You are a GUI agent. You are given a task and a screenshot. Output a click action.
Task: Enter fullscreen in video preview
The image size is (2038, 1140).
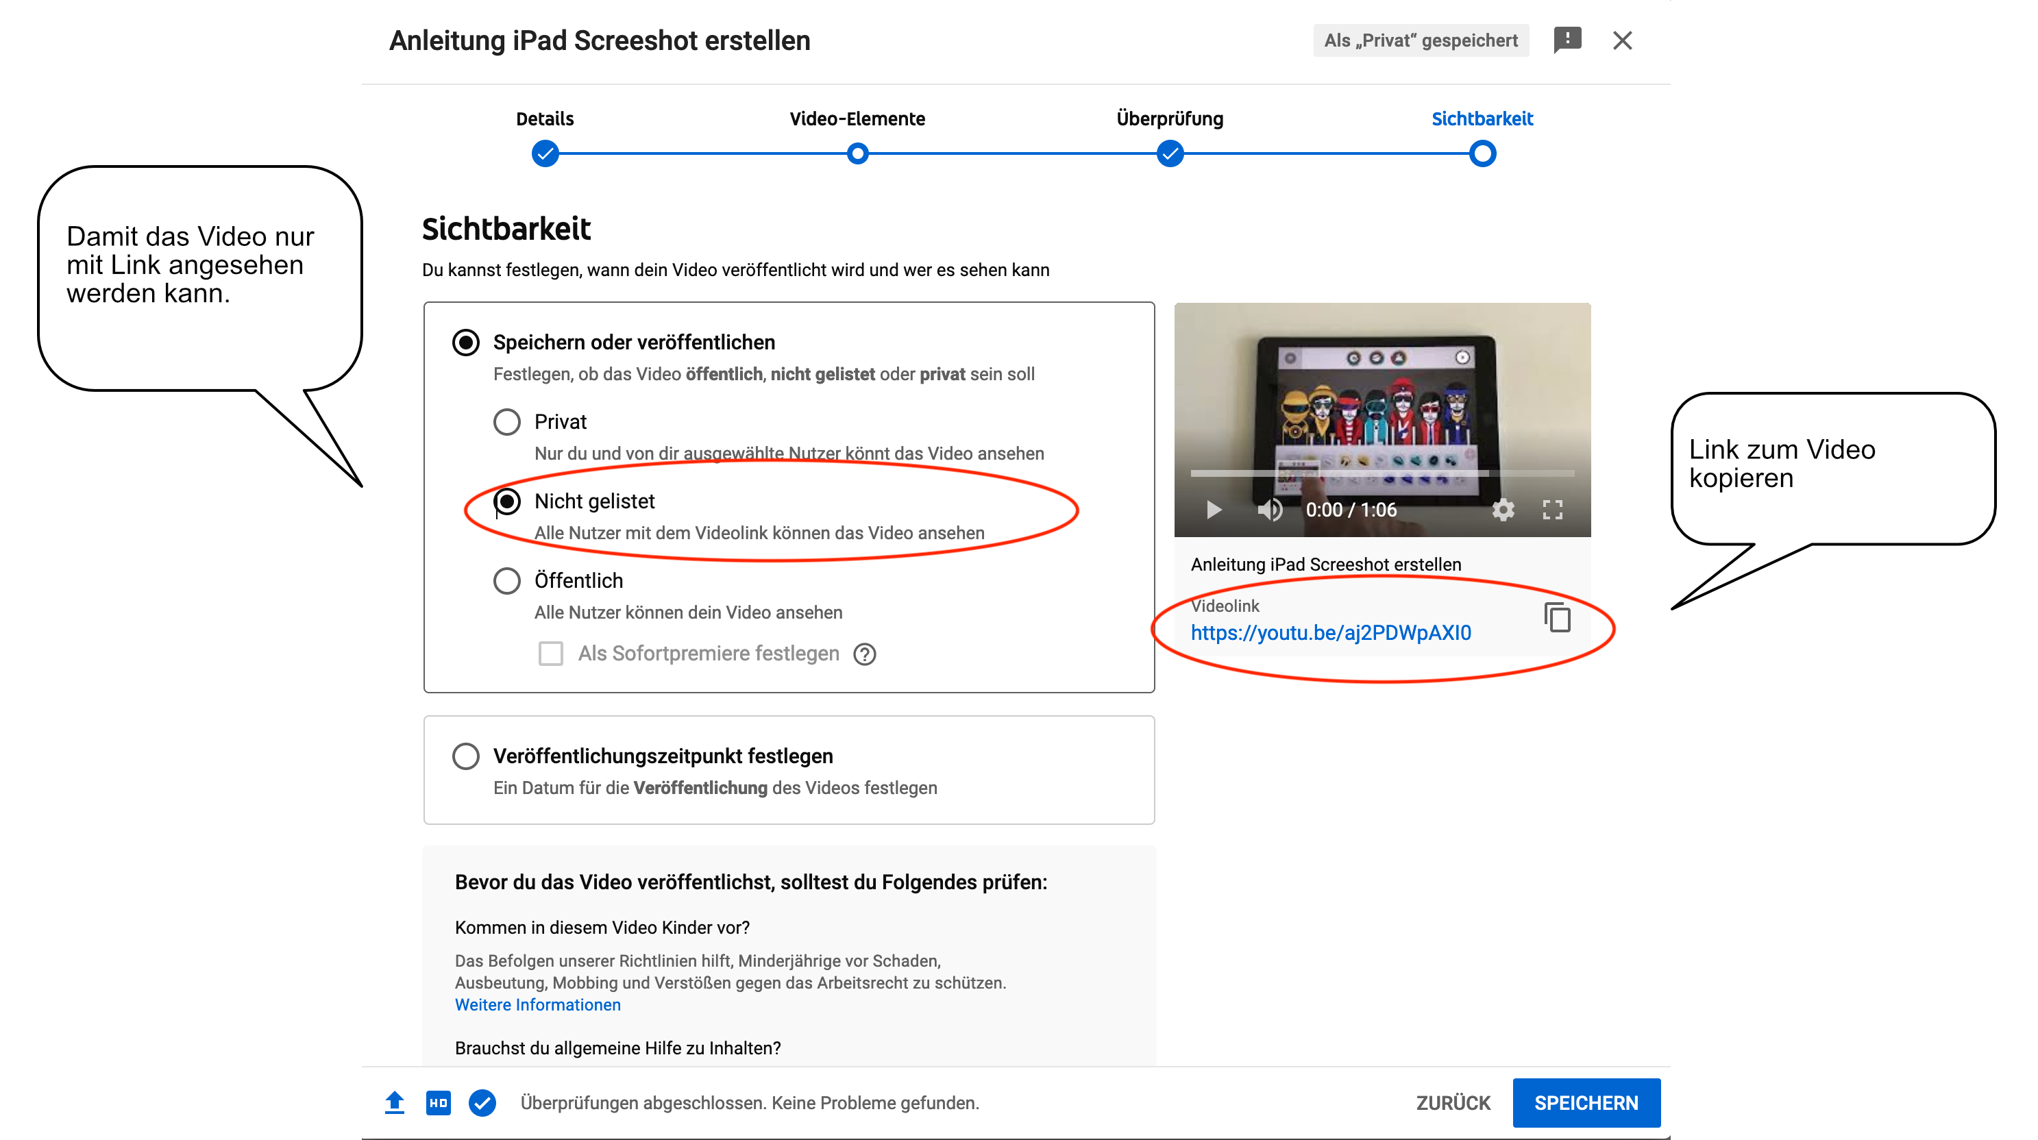pos(1551,510)
